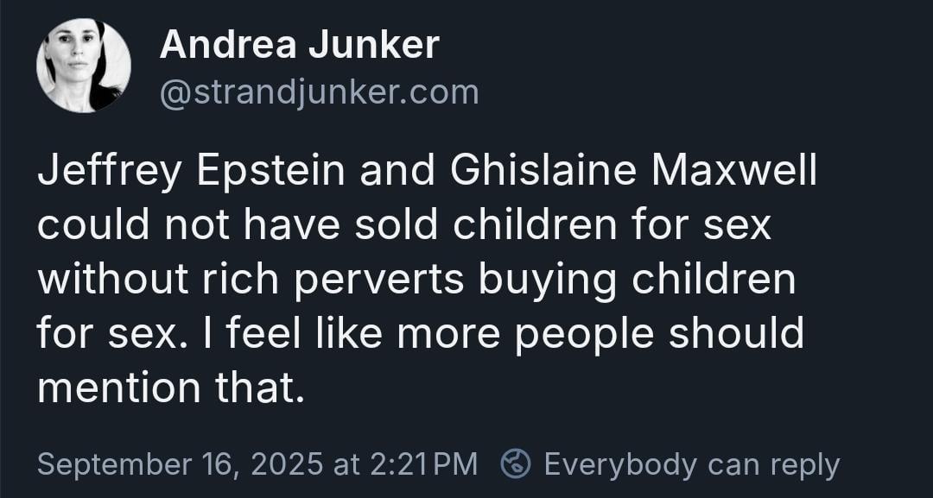This screenshot has height=498, width=933.
Task: Click the 2:21 PM time text
Action: pyautogui.click(x=423, y=464)
